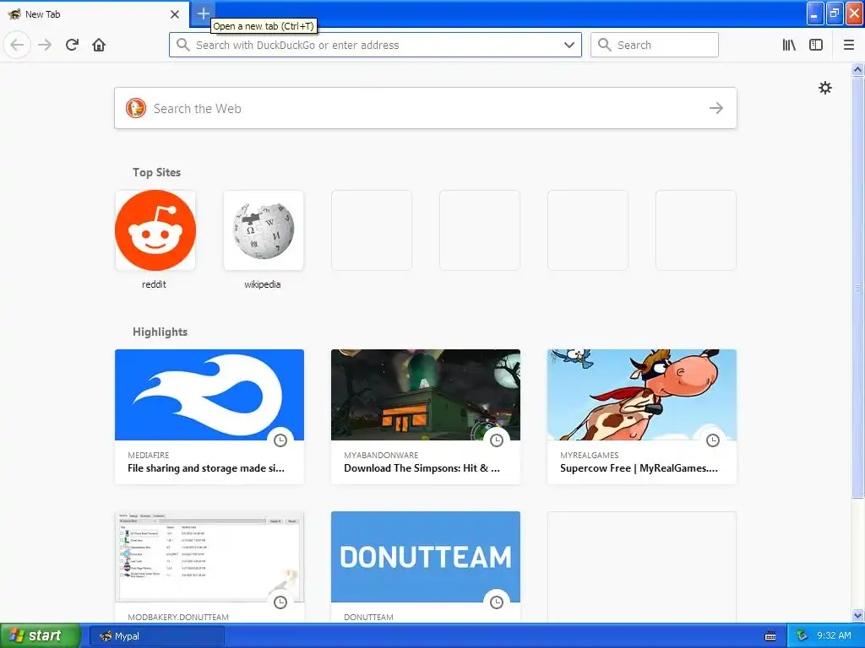Click the toolbar Search box

[x=655, y=45]
